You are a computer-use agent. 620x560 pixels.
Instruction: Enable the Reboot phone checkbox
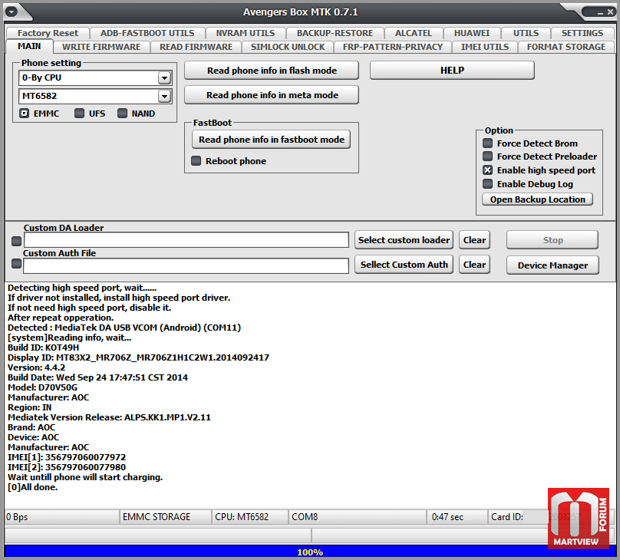coord(196,161)
